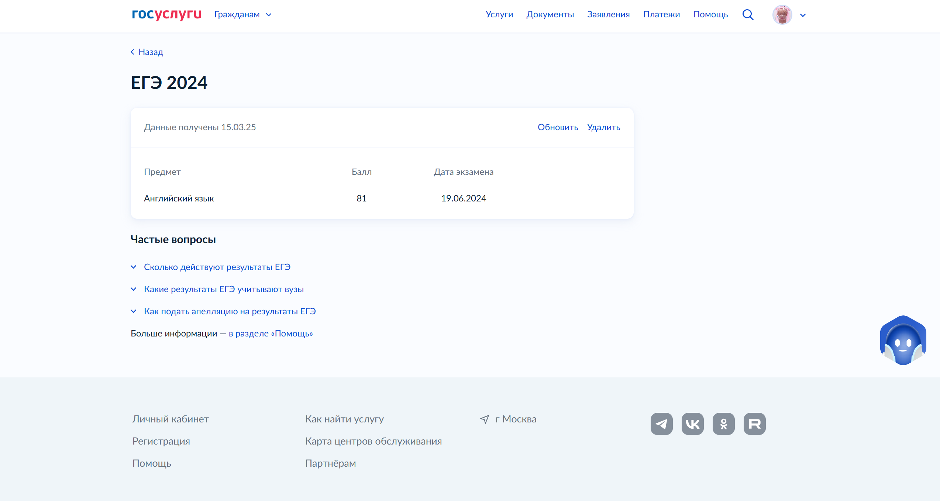Click the user profile avatar
This screenshot has width=940, height=501.
pos(782,15)
